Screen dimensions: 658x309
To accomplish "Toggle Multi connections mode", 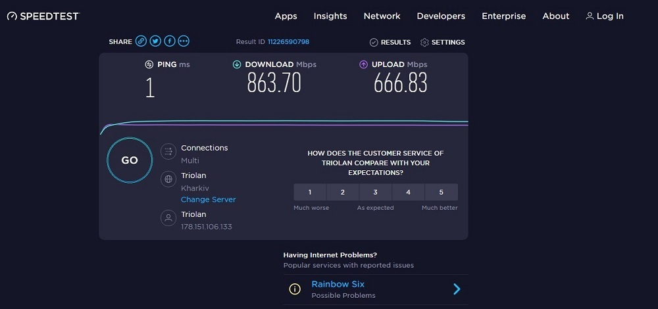I will point(190,160).
